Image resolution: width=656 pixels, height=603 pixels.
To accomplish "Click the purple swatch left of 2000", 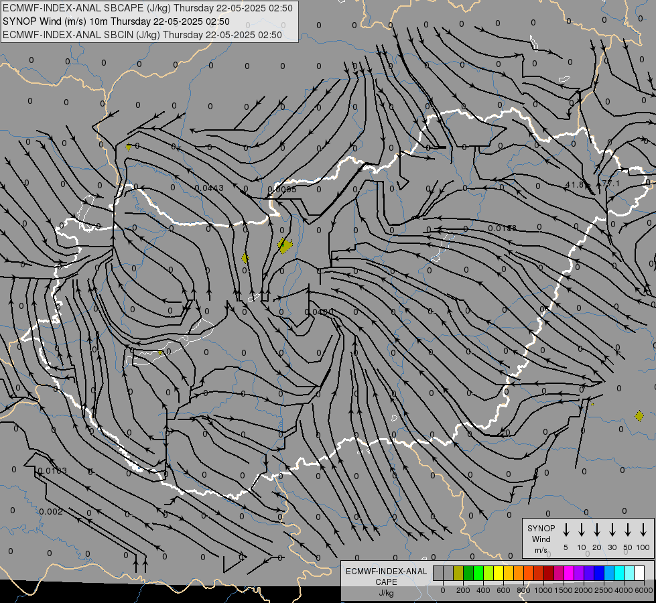I will (579, 574).
